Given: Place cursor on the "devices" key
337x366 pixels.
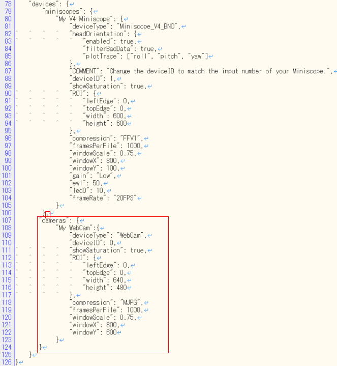Looking at the screenshot, I should (44, 3).
